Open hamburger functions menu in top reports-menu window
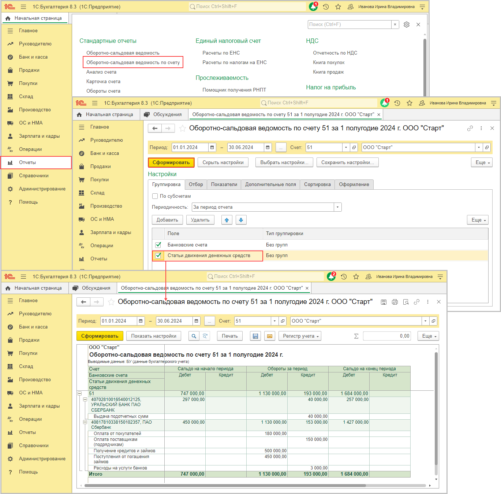Image resolution: width=501 pixels, height=494 pixels. click(x=23, y=7)
